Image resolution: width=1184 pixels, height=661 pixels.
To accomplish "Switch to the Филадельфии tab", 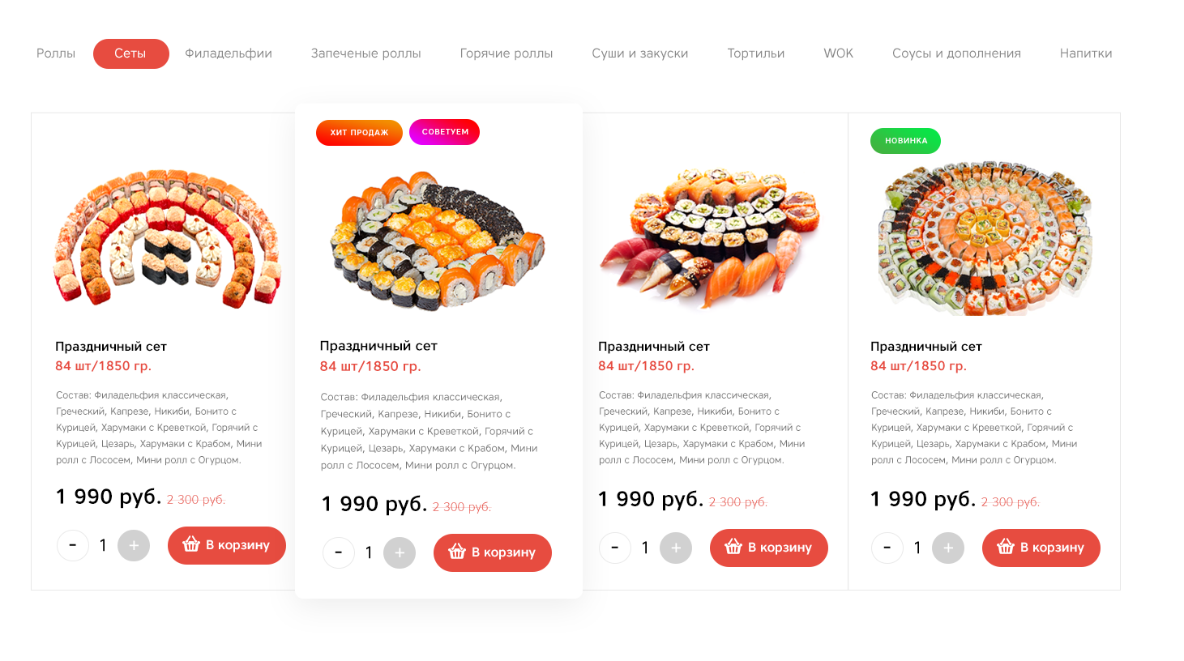I will 229,53.
